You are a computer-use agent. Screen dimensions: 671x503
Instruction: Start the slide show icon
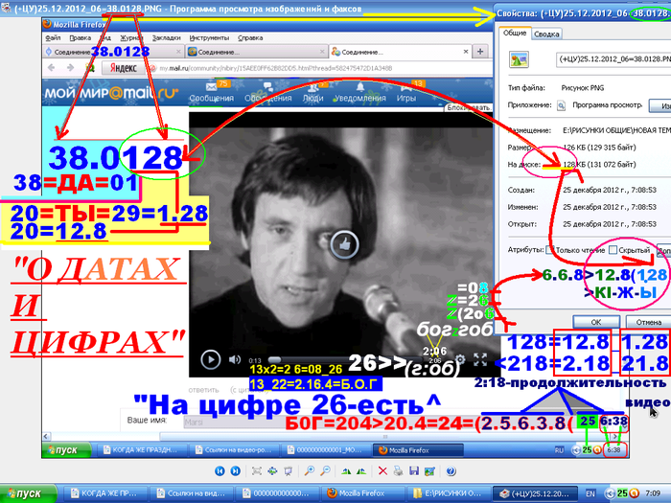289,471
